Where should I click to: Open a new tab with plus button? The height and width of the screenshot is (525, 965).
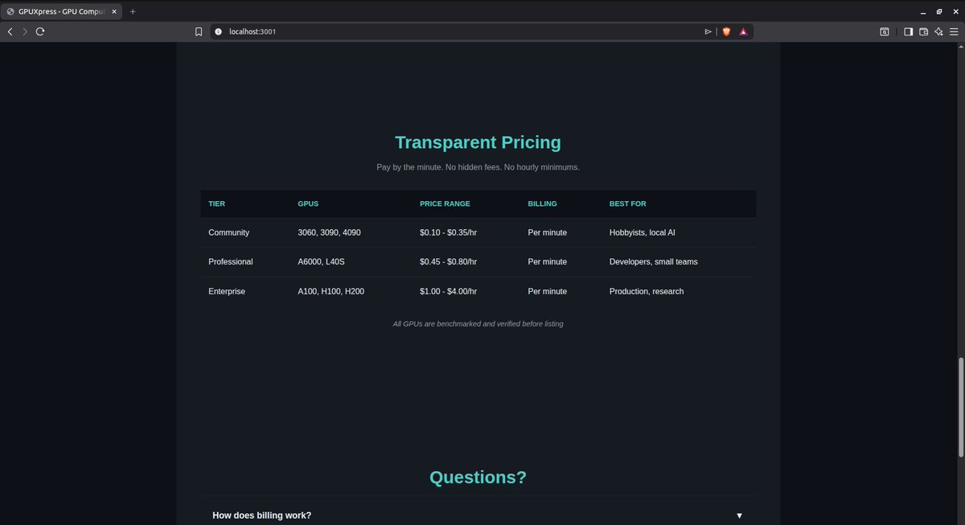(133, 11)
